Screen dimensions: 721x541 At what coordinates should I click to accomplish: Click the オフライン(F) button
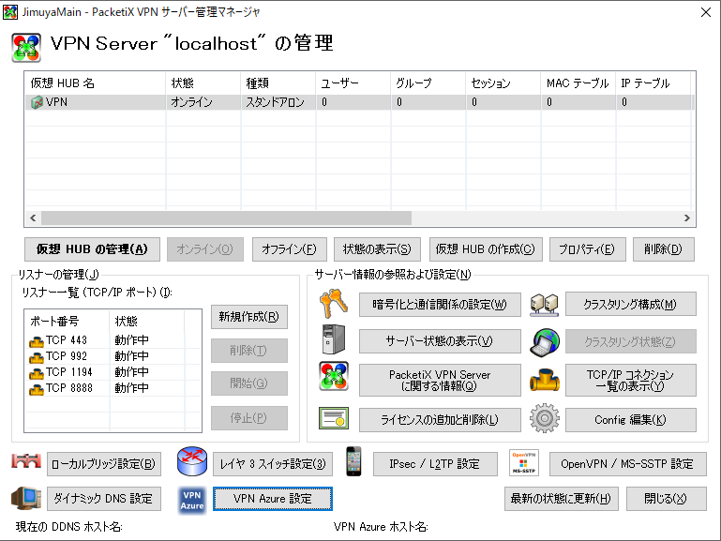[x=289, y=249]
